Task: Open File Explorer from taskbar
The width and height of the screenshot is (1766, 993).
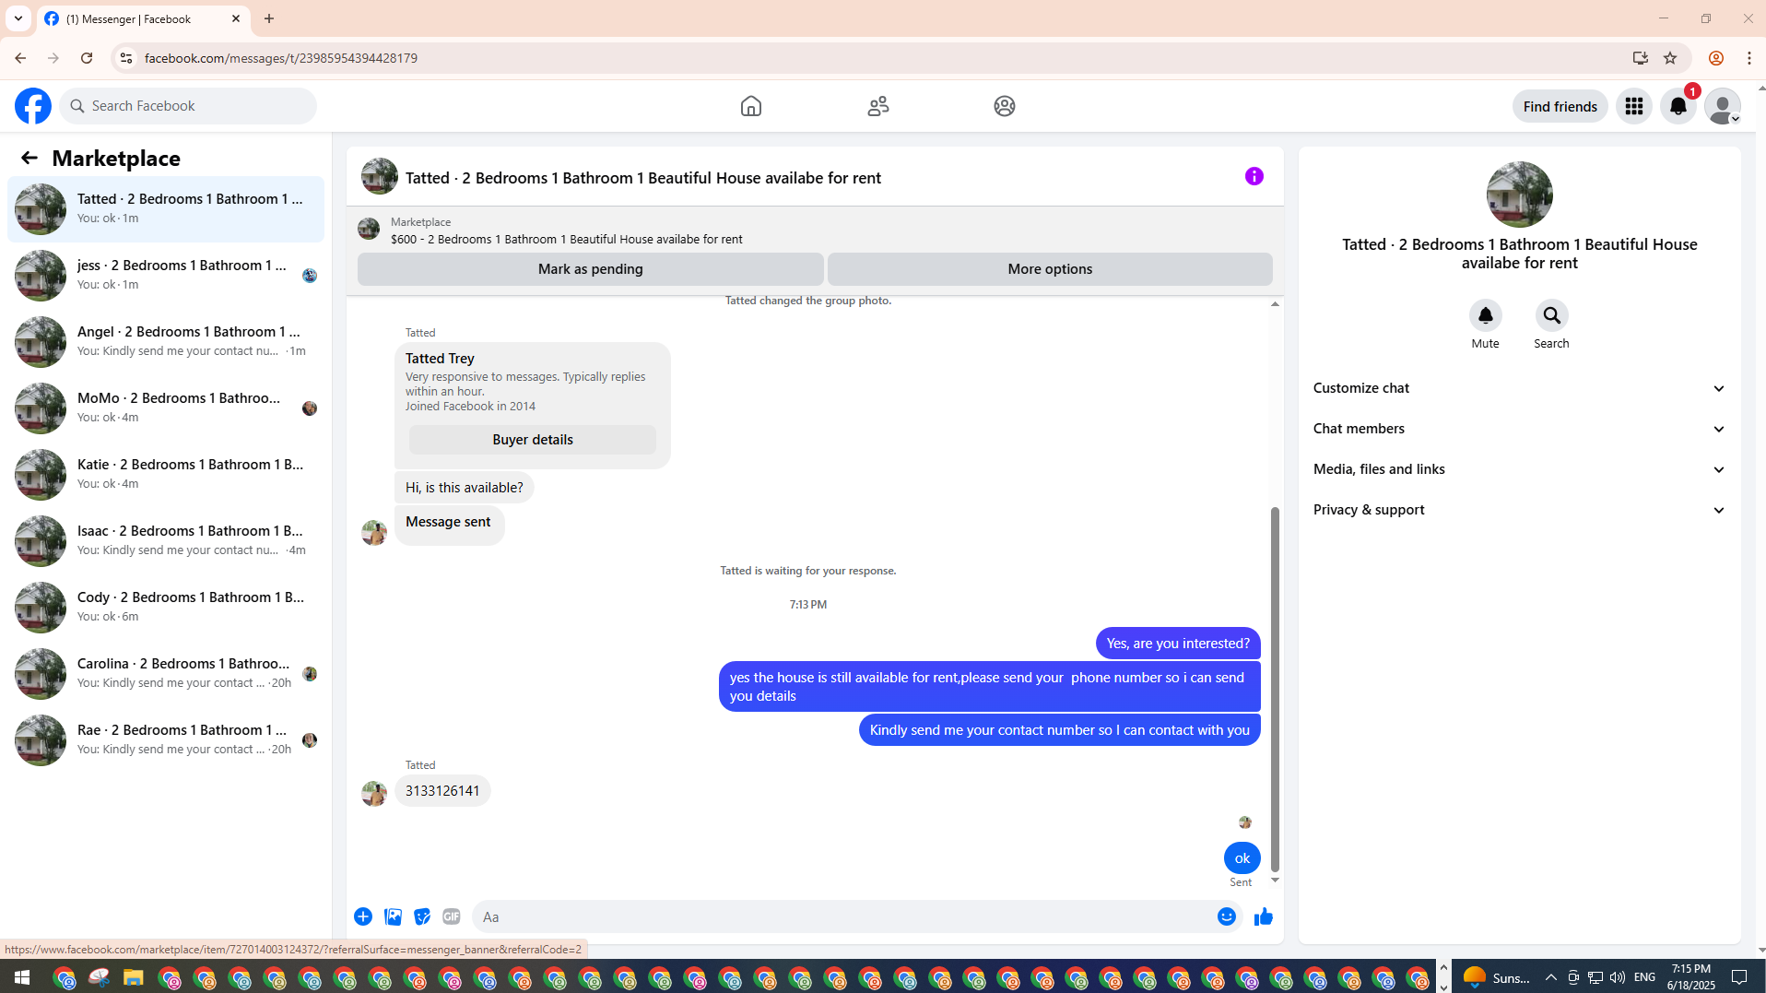Action: click(134, 977)
